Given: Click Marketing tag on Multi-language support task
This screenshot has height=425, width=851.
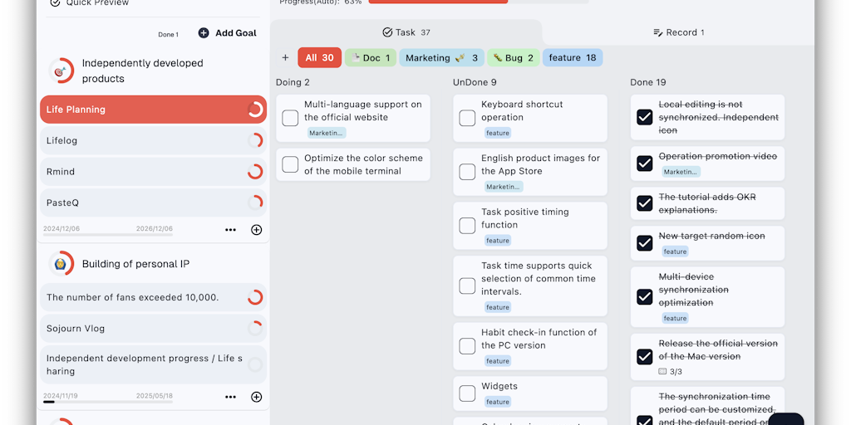Looking at the screenshot, I should (x=327, y=133).
